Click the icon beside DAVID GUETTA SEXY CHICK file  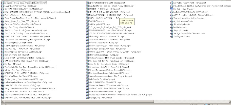click(3, 36)
